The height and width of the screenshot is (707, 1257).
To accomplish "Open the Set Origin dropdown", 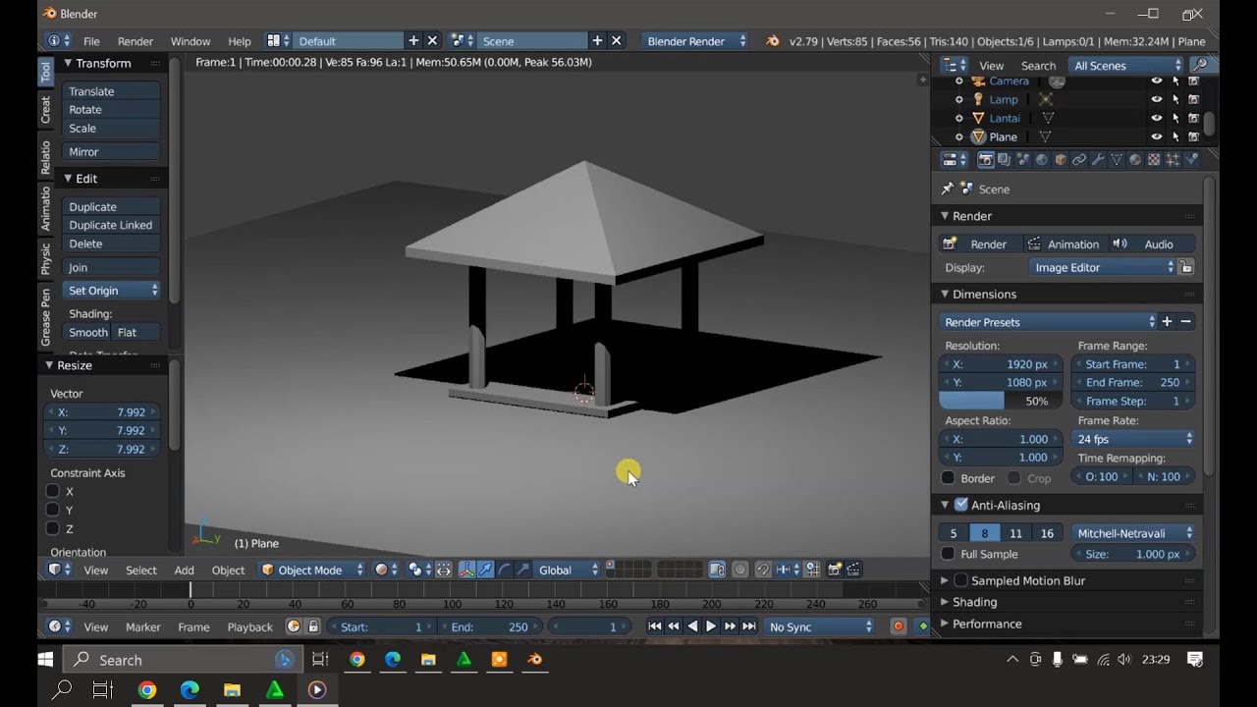I will click(111, 291).
